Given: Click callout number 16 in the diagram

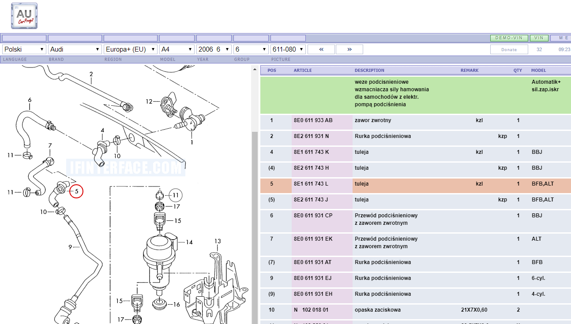Looking at the screenshot, I should tap(177, 304).
